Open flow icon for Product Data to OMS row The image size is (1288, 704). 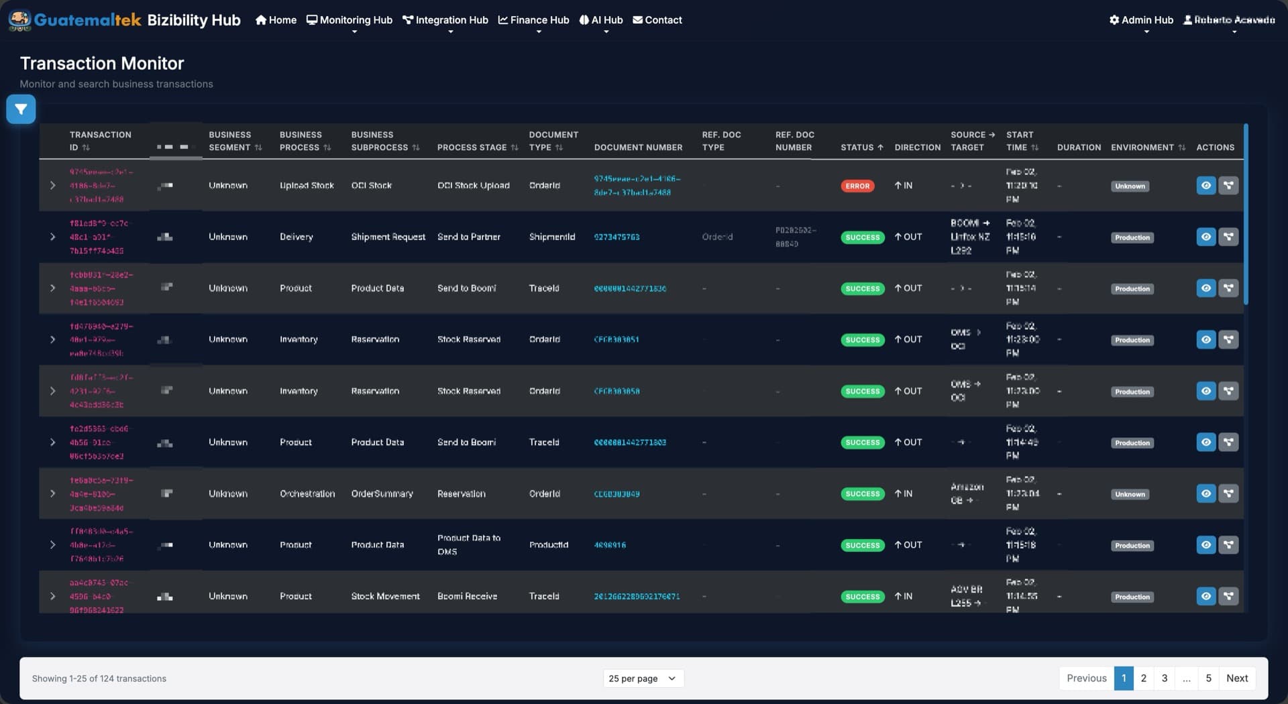click(x=1228, y=545)
